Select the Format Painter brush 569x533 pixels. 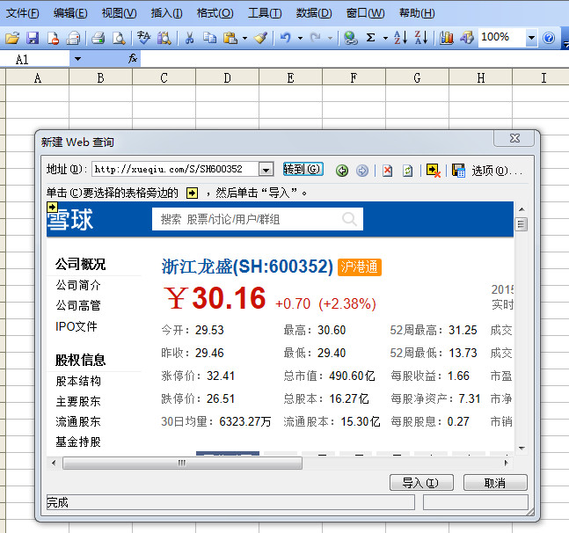tap(260, 37)
